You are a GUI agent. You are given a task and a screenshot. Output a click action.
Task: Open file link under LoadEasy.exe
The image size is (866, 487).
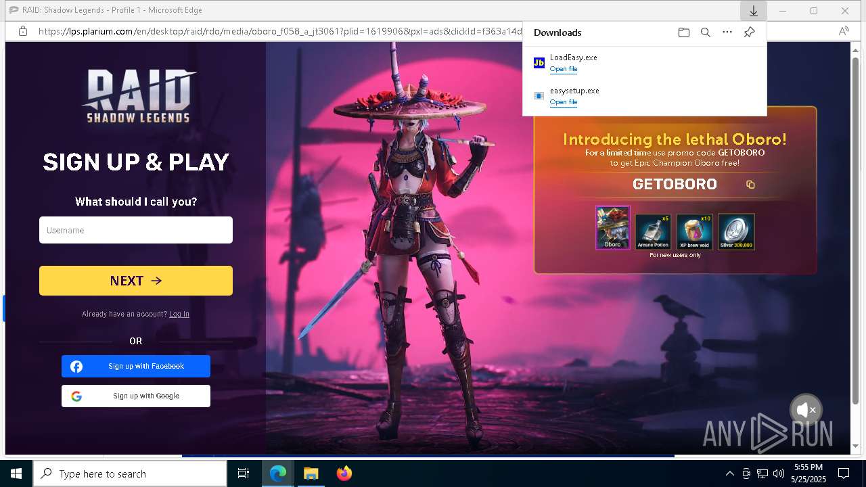[x=564, y=69]
